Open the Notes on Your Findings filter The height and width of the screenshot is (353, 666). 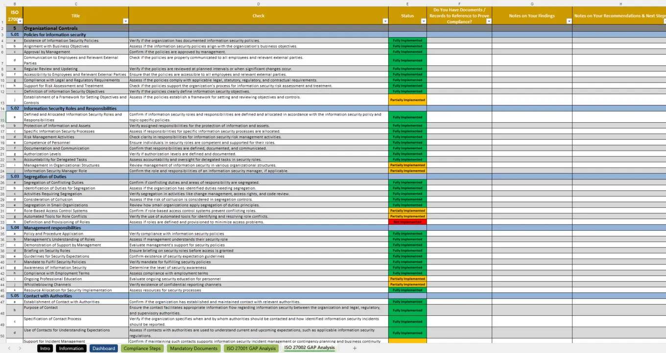click(569, 22)
